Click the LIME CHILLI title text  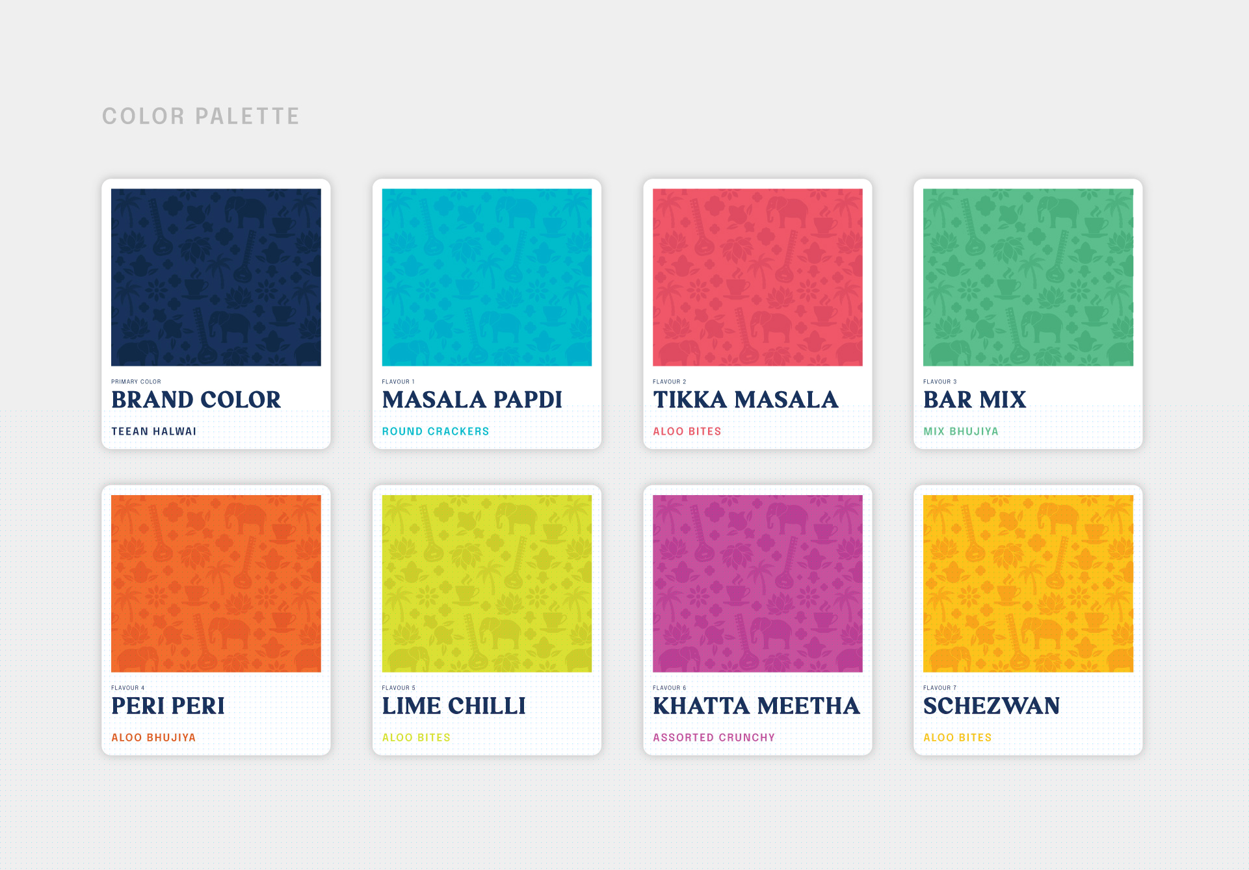coord(454,706)
